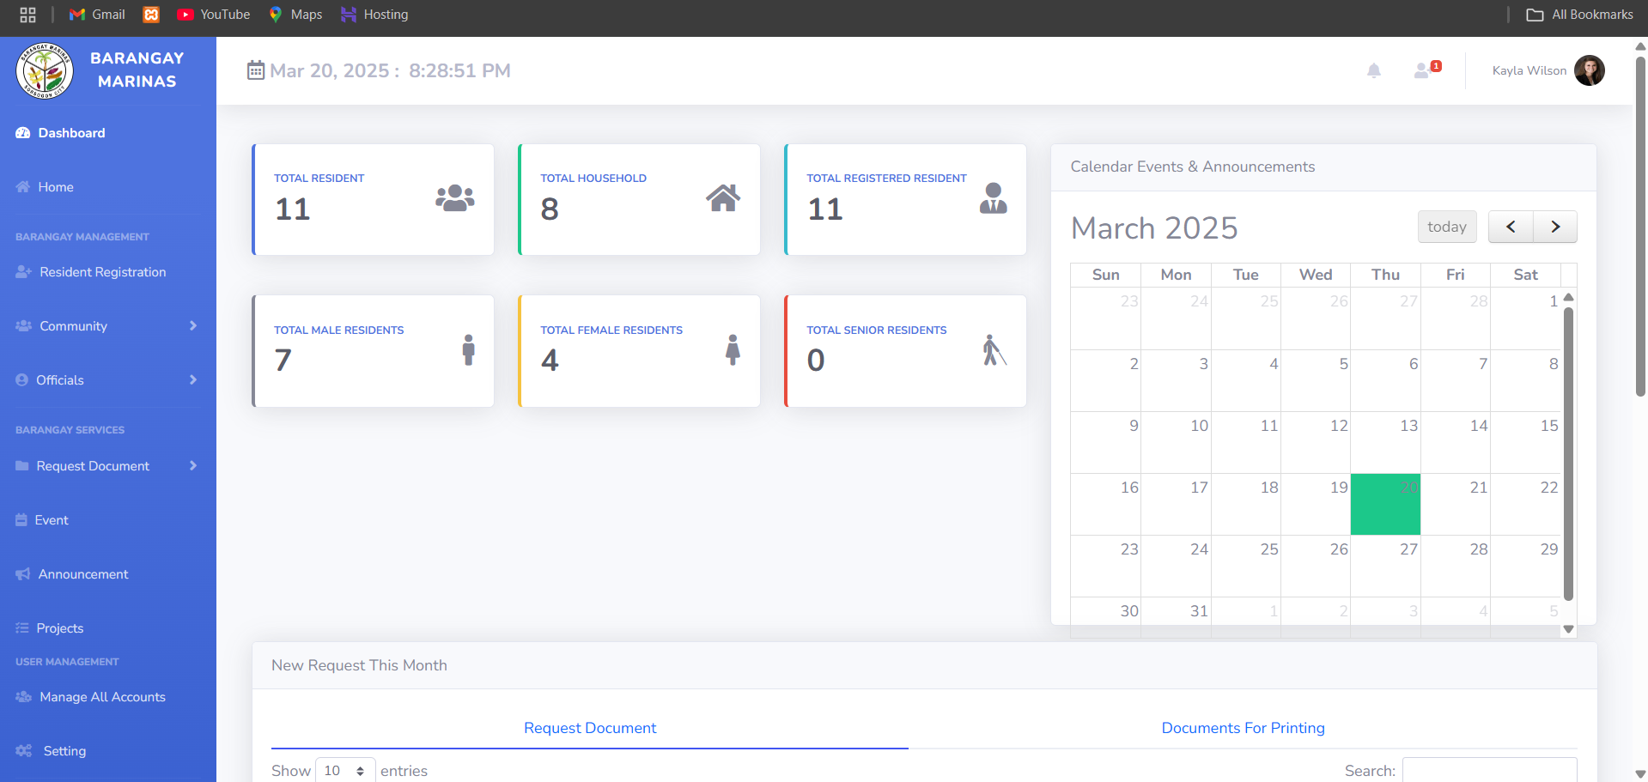Click the highlighted March 20 calendar cell
Screen dimensions: 1648x782
(x=1384, y=505)
